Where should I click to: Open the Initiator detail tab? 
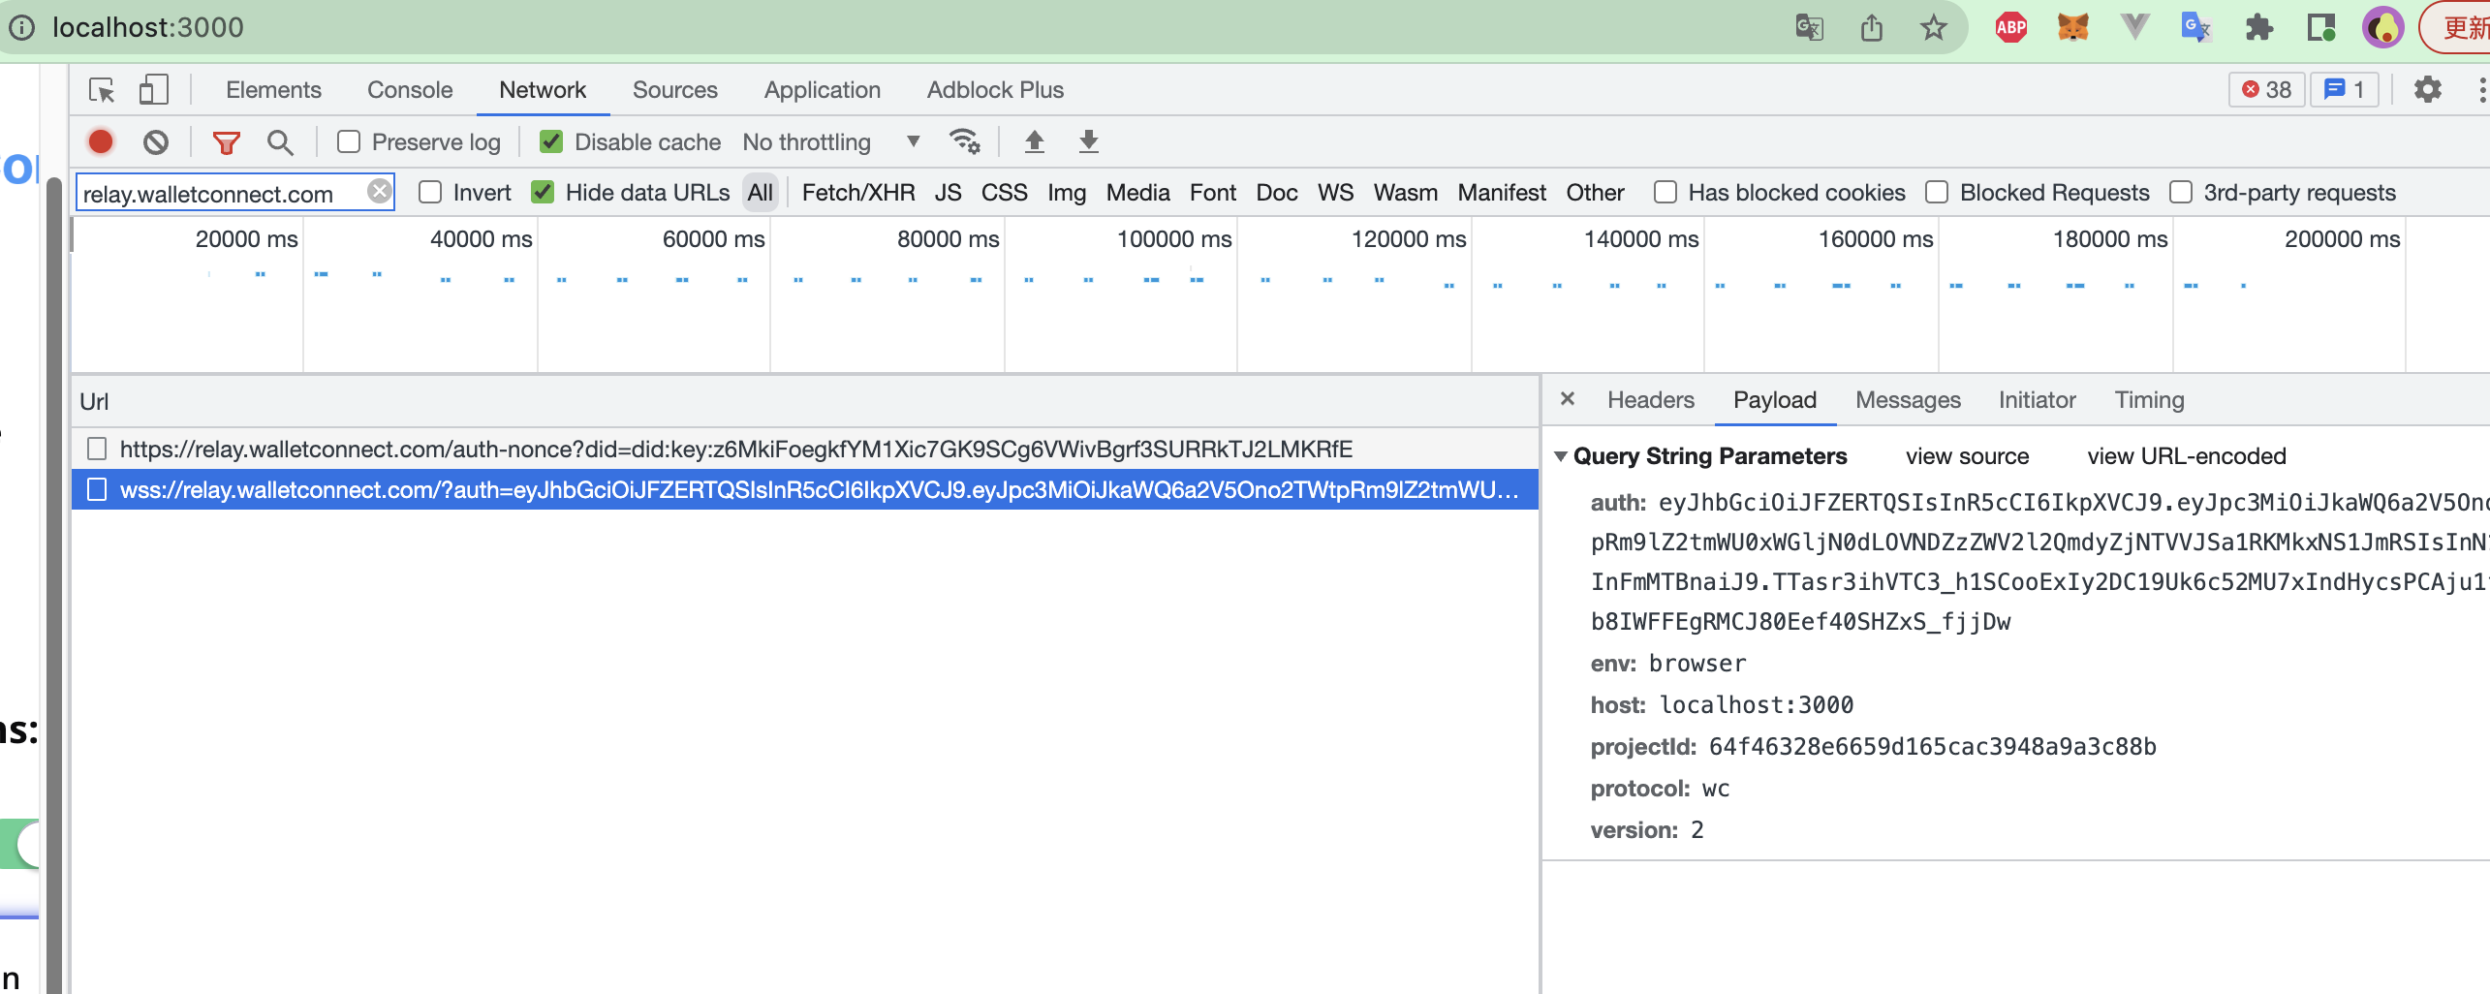(2037, 400)
